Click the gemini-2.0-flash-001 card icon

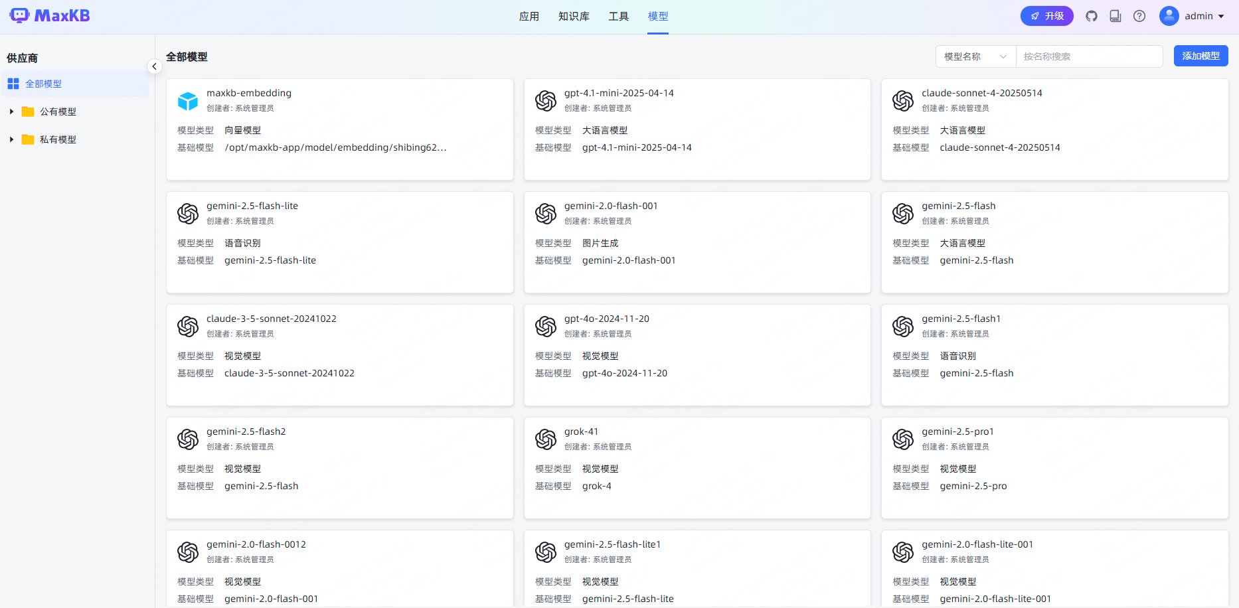click(x=546, y=214)
